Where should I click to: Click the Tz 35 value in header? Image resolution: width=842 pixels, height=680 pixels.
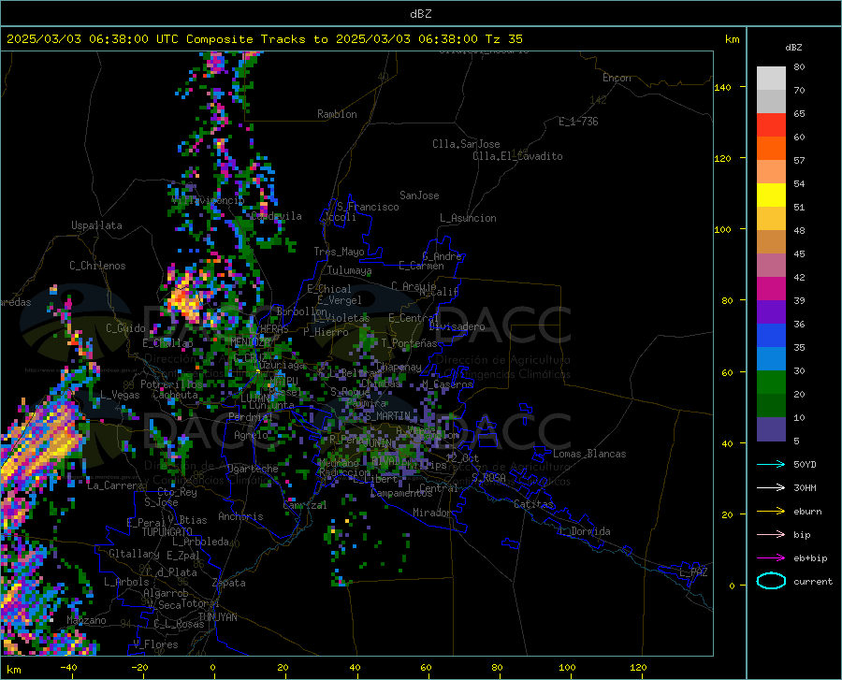point(503,39)
